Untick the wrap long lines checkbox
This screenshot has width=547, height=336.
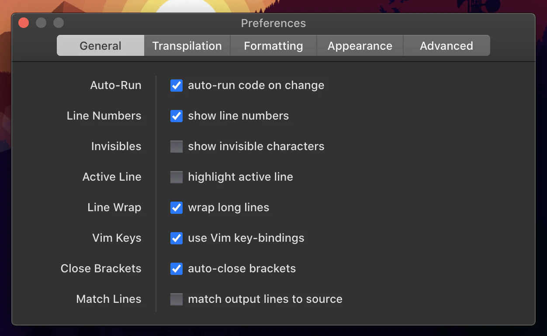point(177,207)
